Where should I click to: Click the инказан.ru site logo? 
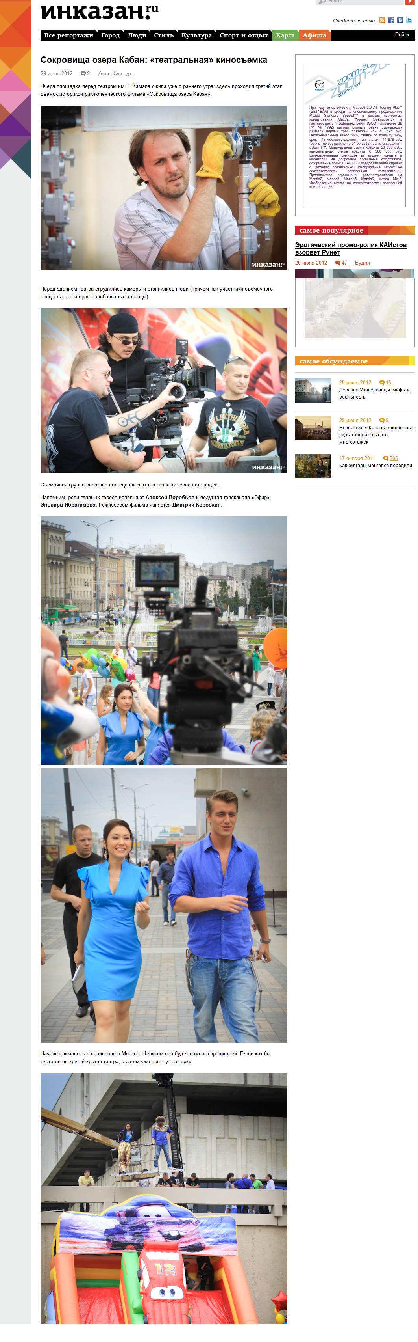99,11
